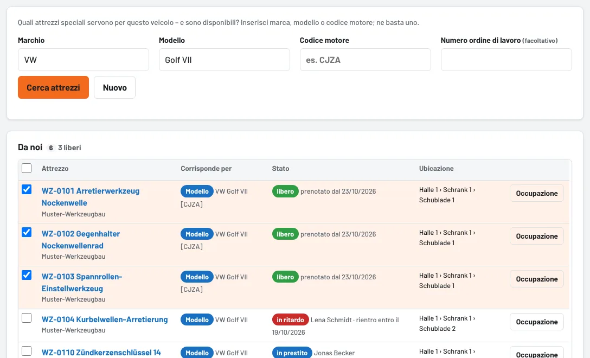Image resolution: width=590 pixels, height=358 pixels.
Task: Click the Lena Schmidt return note
Action: point(336,326)
